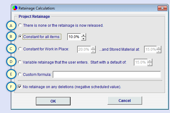Click the Cancel button
The width and height of the screenshot is (170, 113).
coord(125,100)
